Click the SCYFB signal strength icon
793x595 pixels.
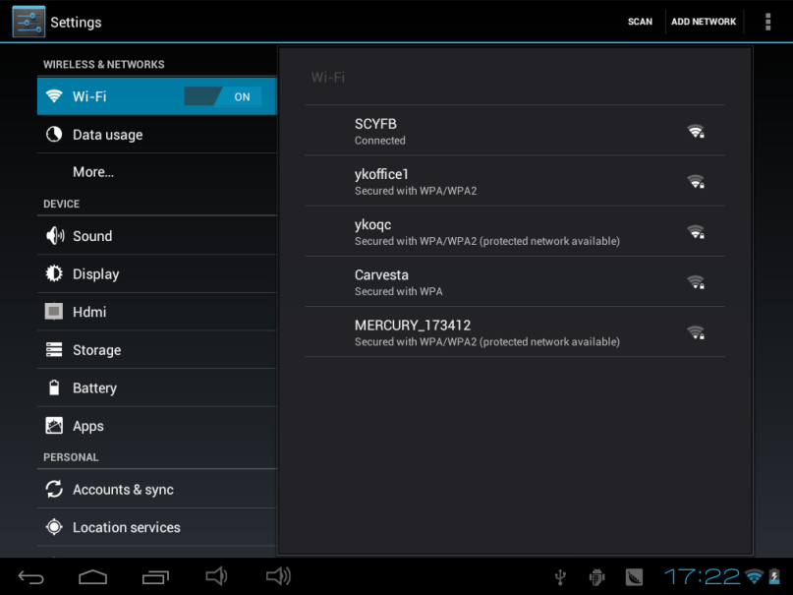pyautogui.click(x=696, y=131)
